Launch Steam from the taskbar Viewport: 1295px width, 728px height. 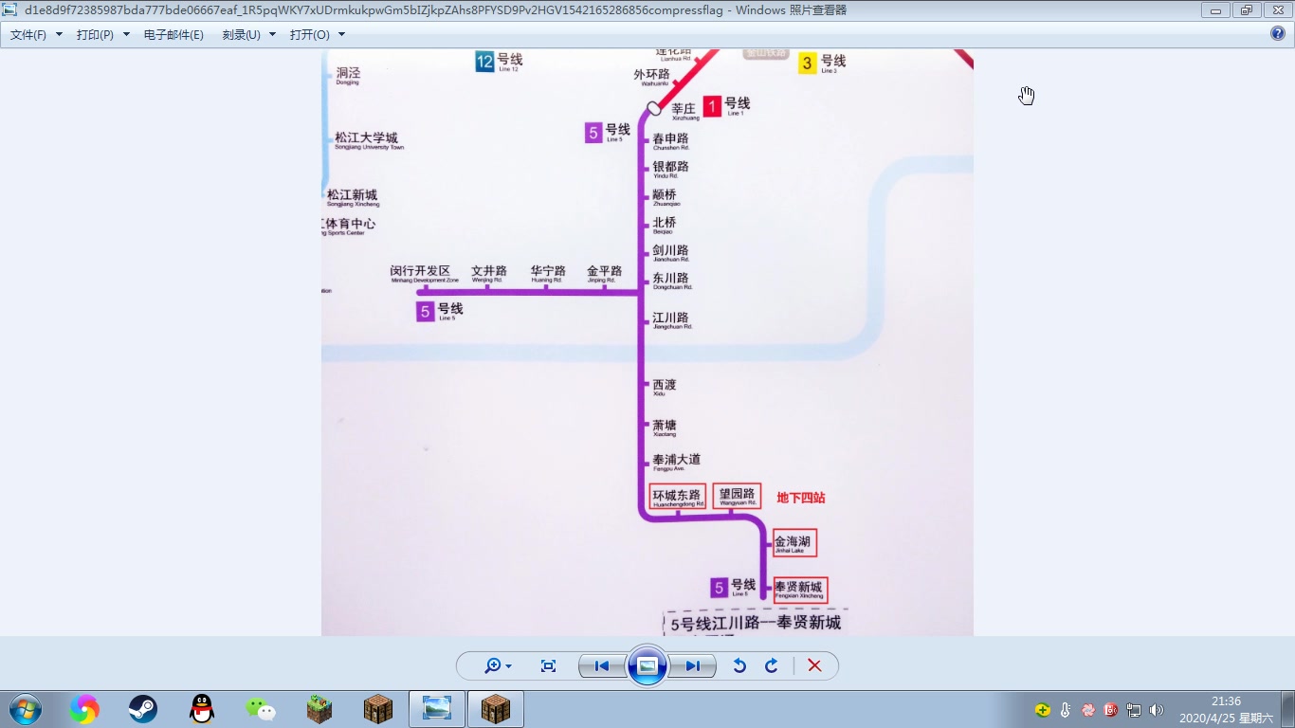[143, 709]
